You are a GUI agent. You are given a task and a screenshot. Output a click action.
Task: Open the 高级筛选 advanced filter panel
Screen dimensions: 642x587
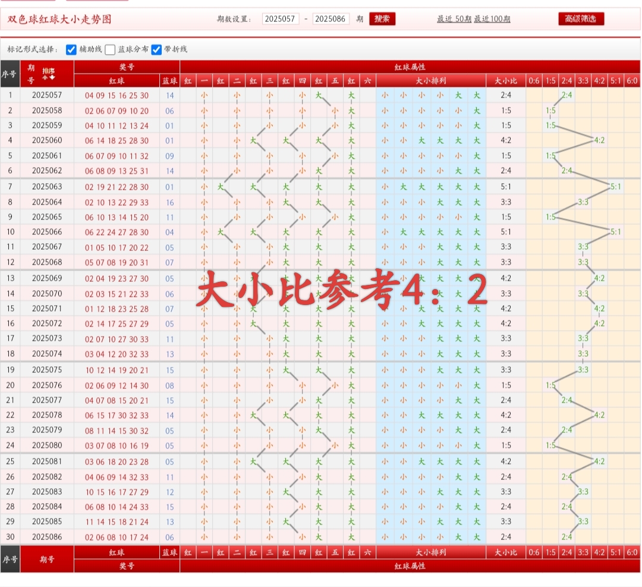580,18
